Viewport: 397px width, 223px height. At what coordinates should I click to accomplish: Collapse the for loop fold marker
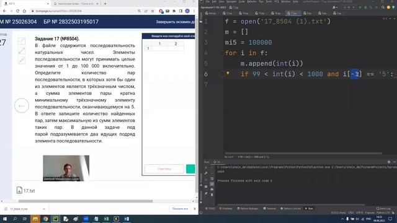(x=223, y=53)
